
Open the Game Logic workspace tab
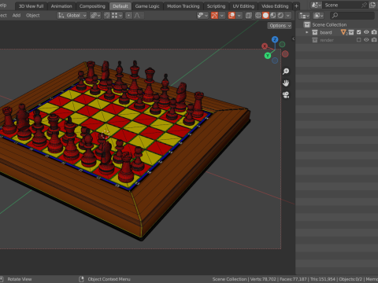point(147,6)
